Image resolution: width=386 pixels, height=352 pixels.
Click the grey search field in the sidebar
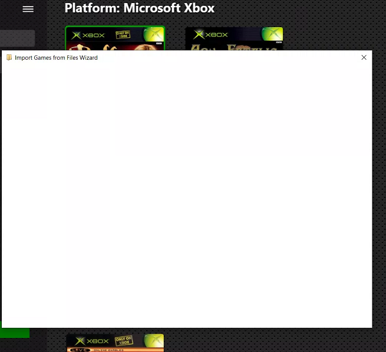[x=17, y=38]
